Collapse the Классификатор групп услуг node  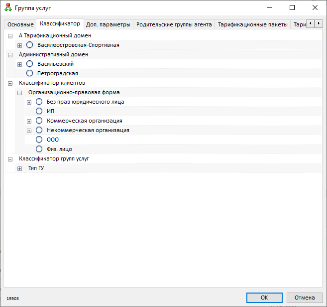pyautogui.click(x=10, y=159)
